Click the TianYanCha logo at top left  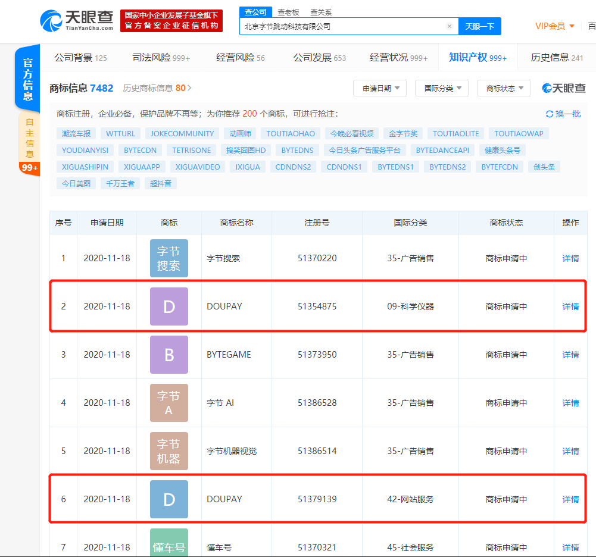click(76, 21)
